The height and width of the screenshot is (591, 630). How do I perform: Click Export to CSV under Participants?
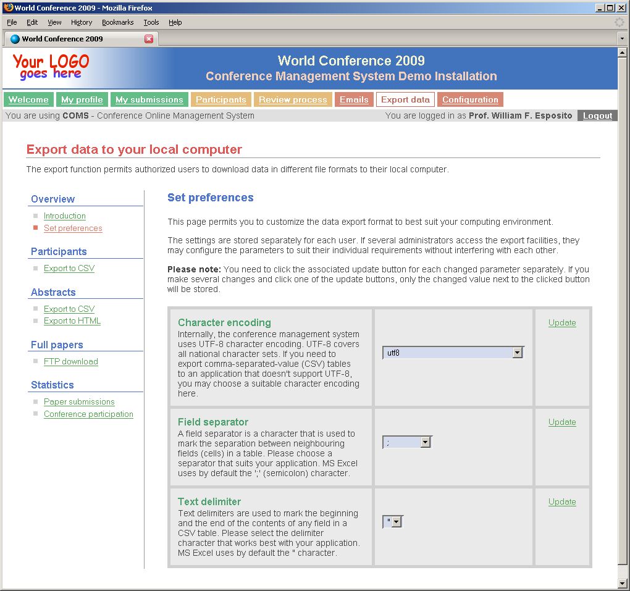pos(69,269)
